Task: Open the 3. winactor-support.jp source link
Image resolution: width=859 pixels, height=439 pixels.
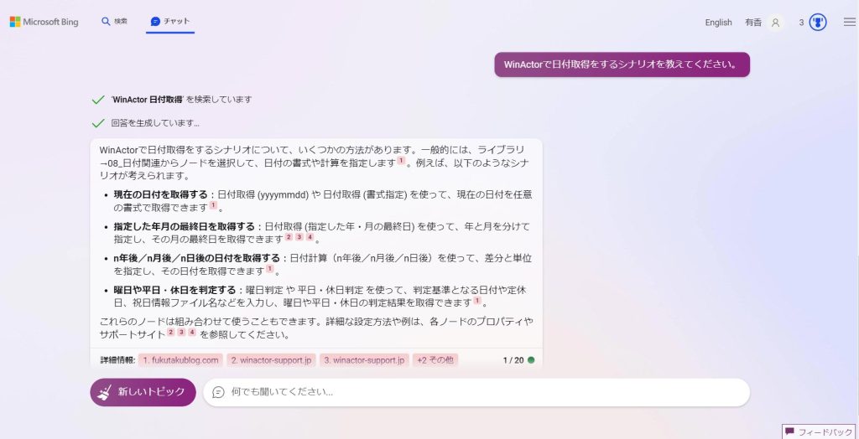Action: (364, 360)
